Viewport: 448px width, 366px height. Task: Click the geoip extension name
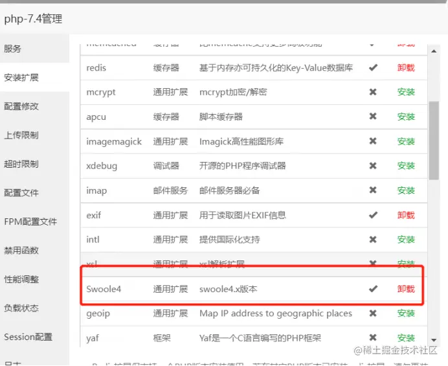pyautogui.click(x=98, y=314)
